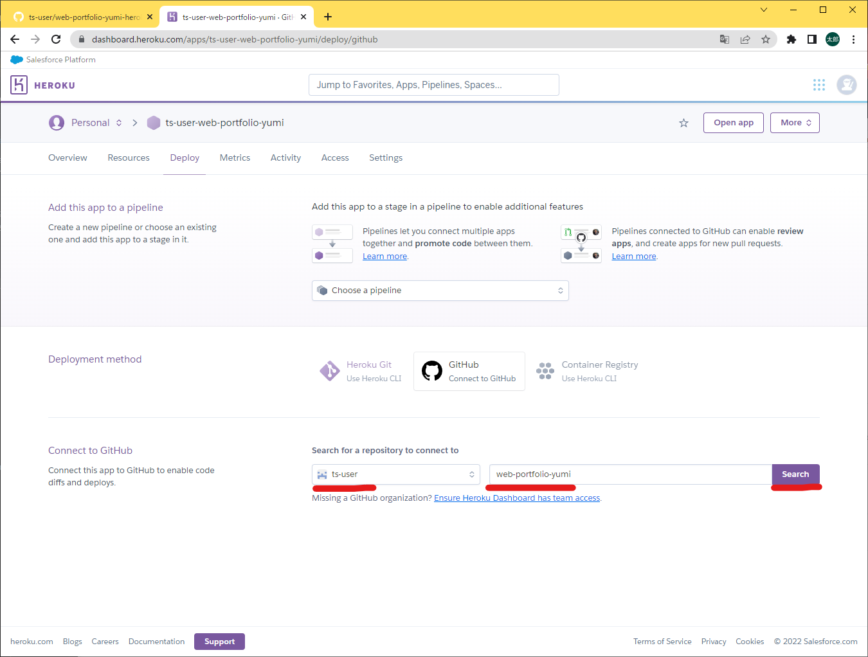The image size is (868, 657).
Task: Click the browser address bar URL
Action: (x=235, y=39)
